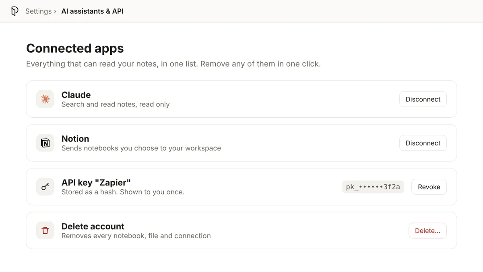Disconnect the Claude app
The width and height of the screenshot is (483, 272).
(423, 99)
